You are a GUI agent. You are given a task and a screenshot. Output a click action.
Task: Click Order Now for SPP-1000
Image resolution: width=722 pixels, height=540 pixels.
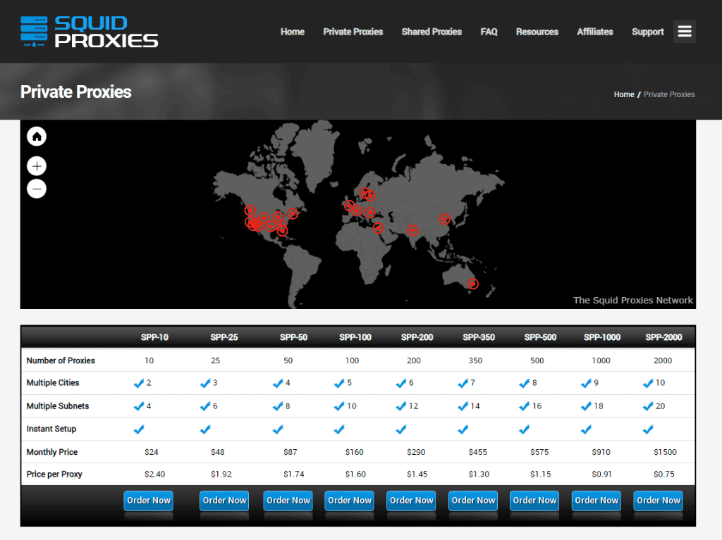(x=596, y=501)
